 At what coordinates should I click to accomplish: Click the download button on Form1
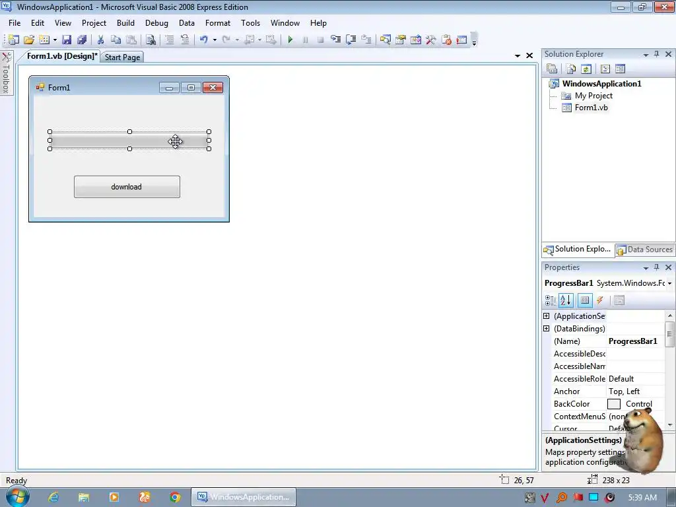point(127,187)
